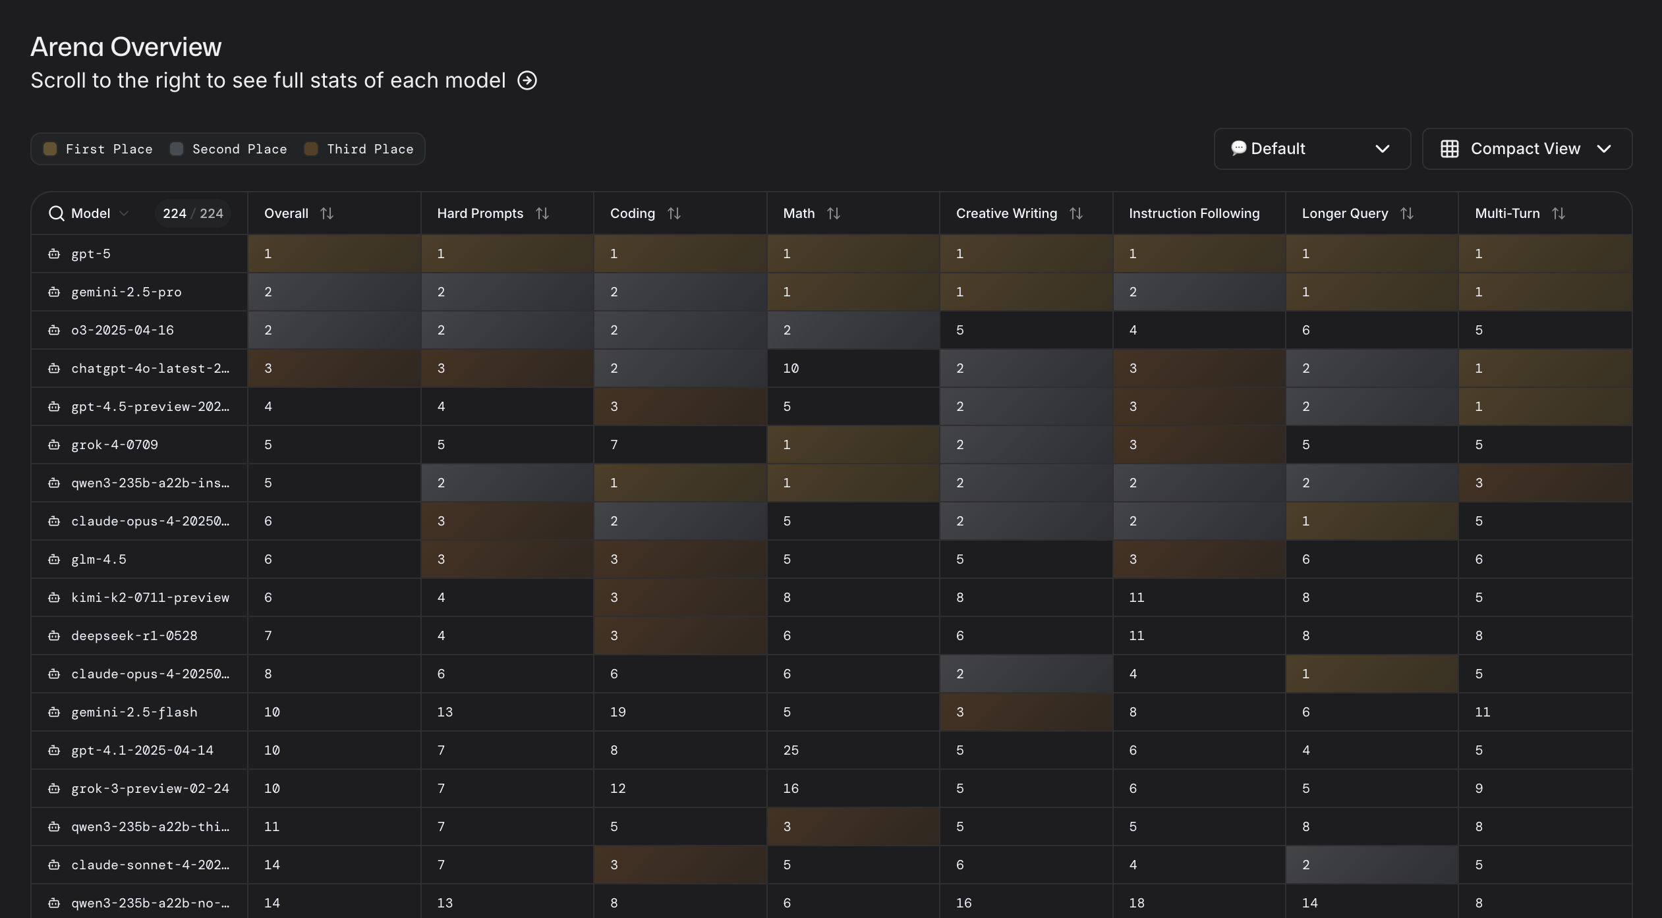Open the Default category dropdown

pyautogui.click(x=1311, y=149)
